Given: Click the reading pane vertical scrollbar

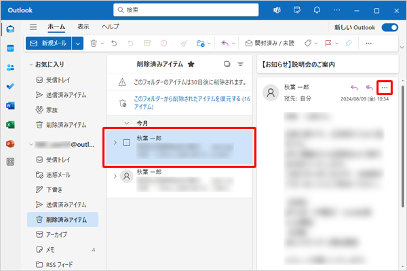Looking at the screenshot, I should click(402, 146).
